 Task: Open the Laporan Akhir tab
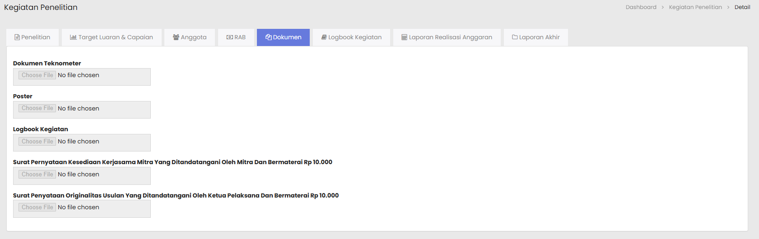pyautogui.click(x=539, y=37)
